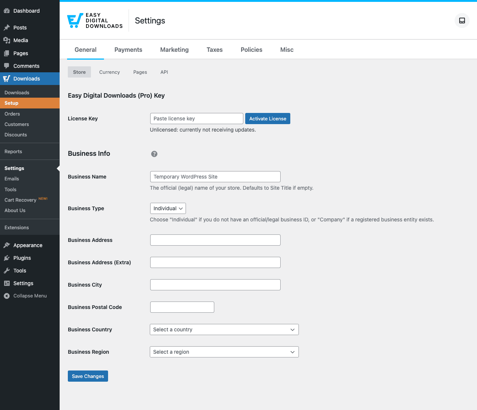This screenshot has height=410, width=477.
Task: Click the WordPress Settings sliders icon
Action: (x=7, y=283)
